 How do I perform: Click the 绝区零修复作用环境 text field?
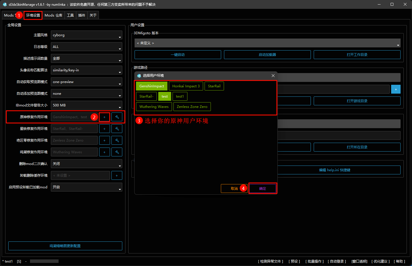74,140
